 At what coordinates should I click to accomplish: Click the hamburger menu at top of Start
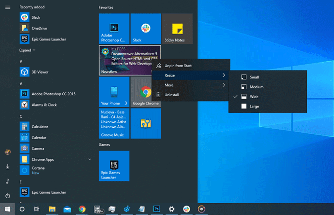click(x=7, y=7)
